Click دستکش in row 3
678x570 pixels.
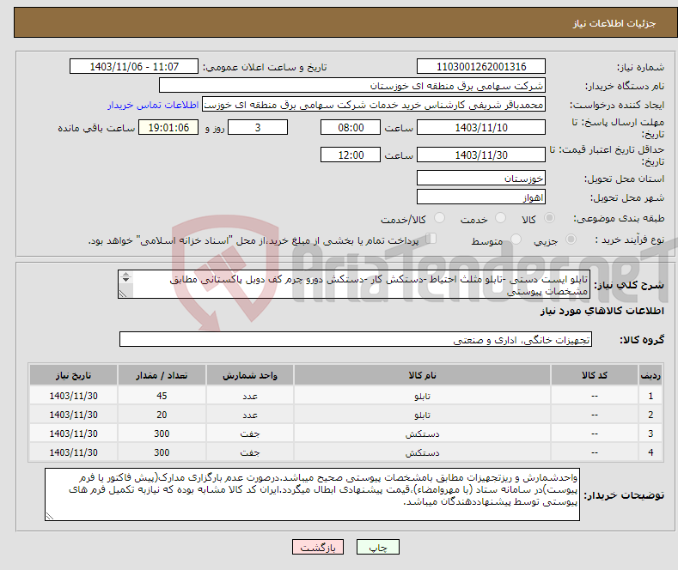[x=423, y=434]
